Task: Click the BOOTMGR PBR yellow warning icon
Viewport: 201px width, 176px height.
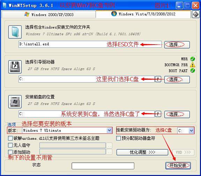Action: 193,65
